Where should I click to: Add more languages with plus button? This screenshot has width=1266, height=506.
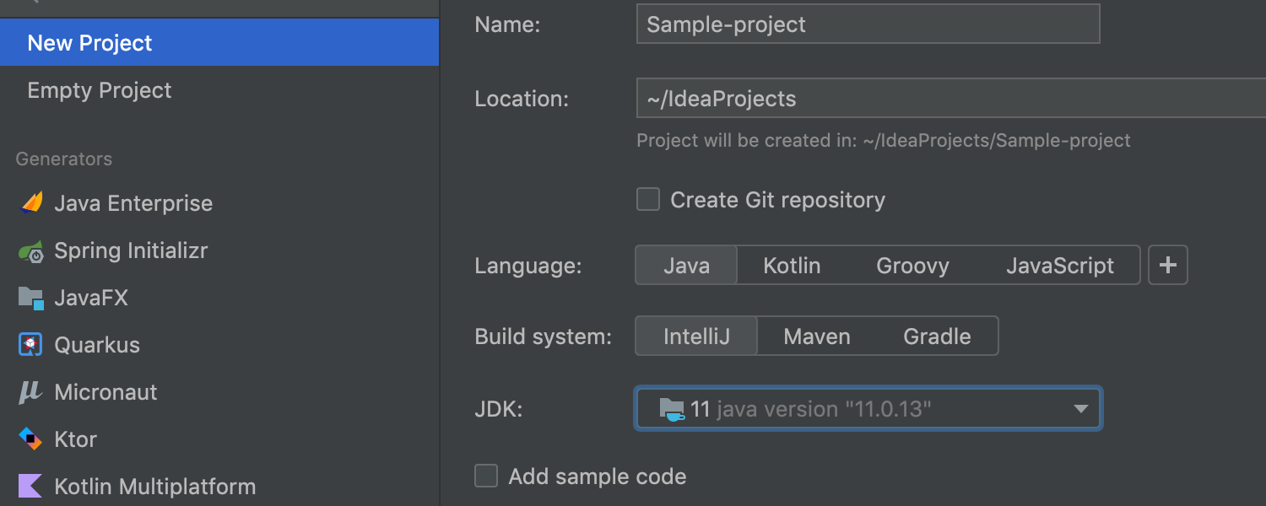click(1168, 266)
